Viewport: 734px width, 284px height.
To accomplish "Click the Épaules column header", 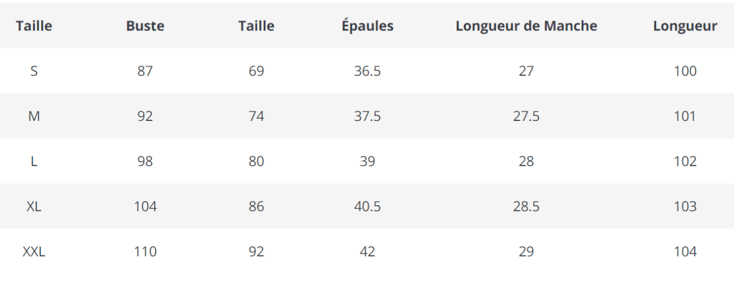I will [367, 26].
